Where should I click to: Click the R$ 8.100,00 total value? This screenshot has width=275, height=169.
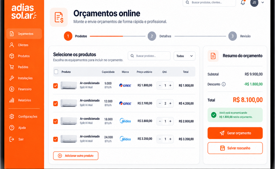[248, 100]
